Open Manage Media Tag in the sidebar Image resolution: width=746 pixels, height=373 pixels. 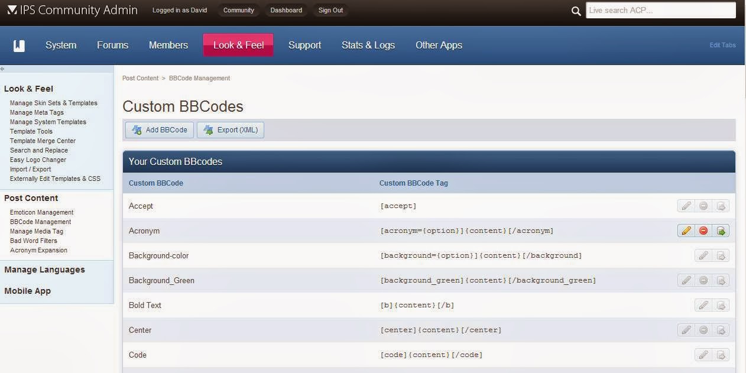click(x=37, y=231)
